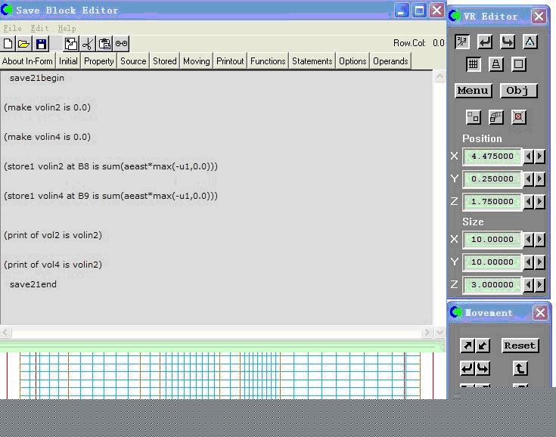Image resolution: width=556 pixels, height=437 pixels.
Task: Close the Movement panel
Action: (540, 312)
